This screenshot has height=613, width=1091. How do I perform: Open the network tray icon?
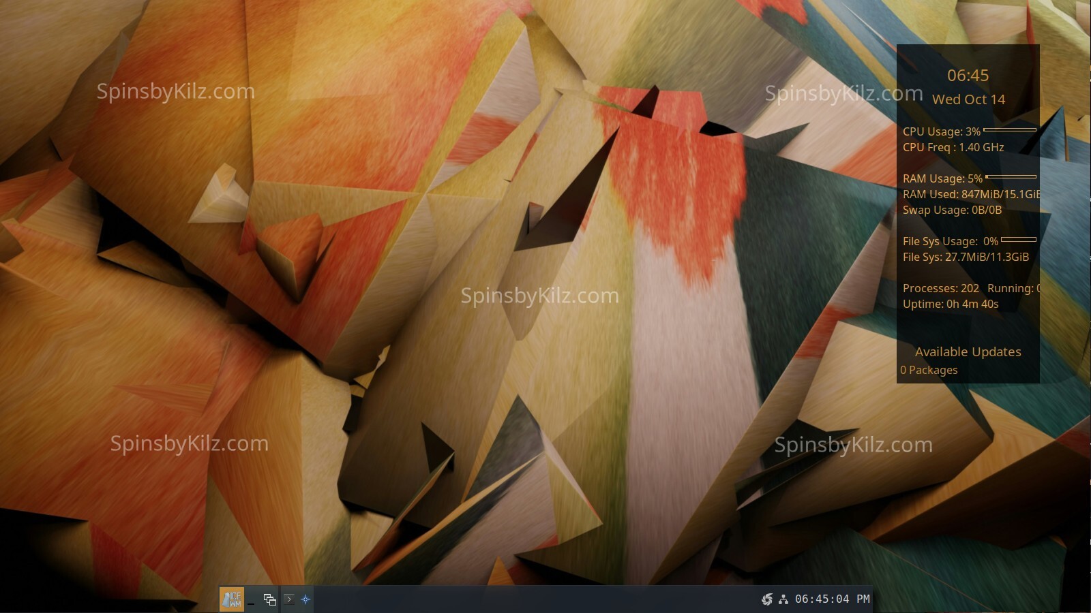pos(783,599)
